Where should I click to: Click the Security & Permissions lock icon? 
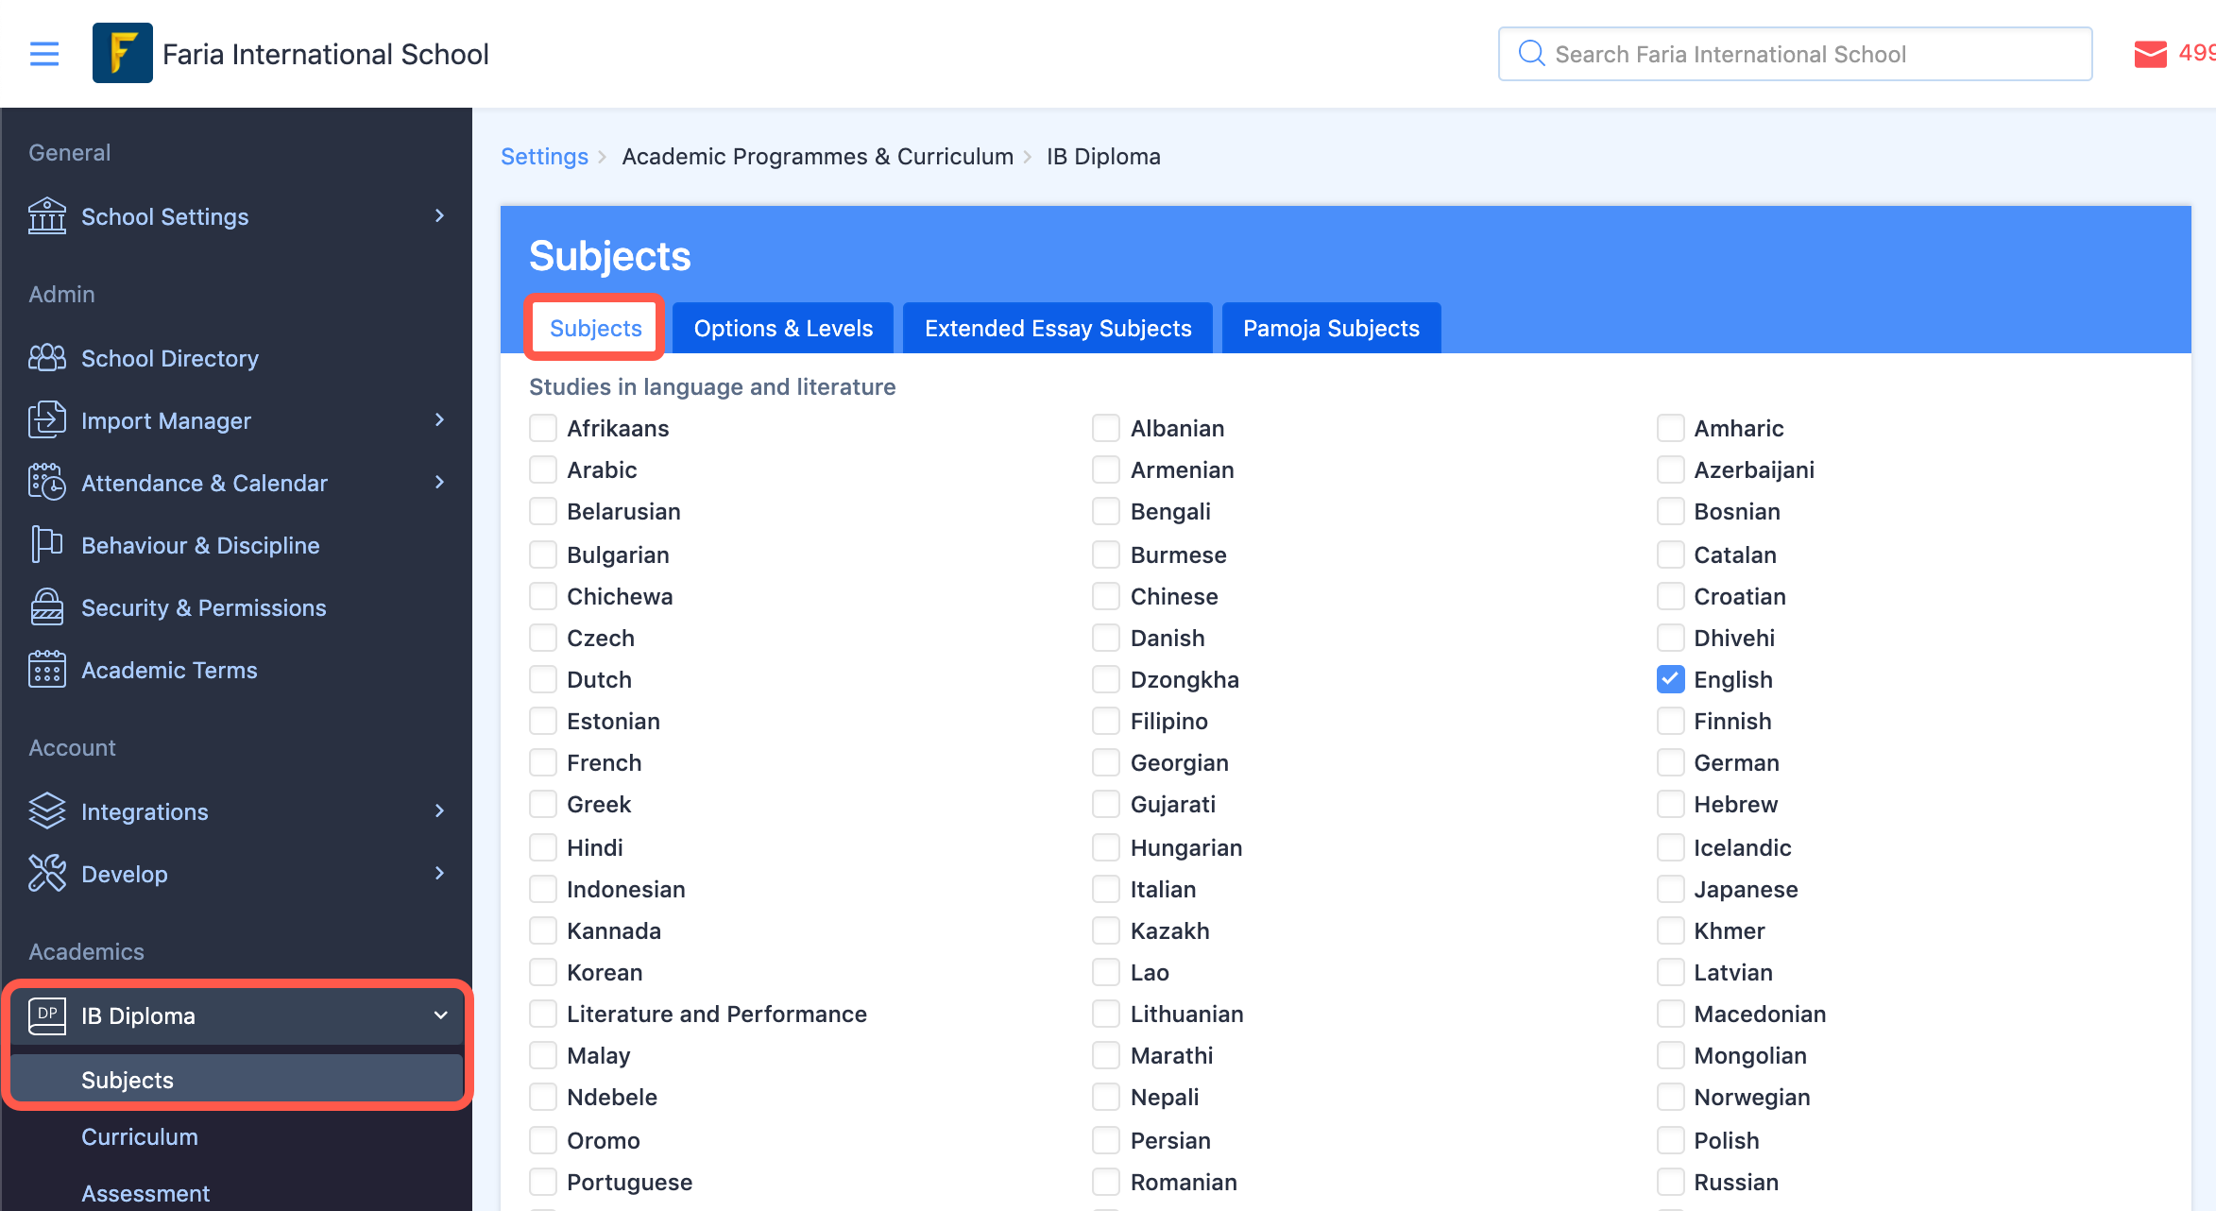47,607
